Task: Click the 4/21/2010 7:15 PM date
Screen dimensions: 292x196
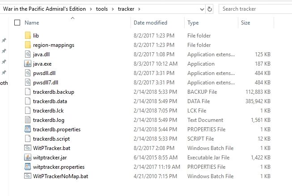Action: pos(155,176)
